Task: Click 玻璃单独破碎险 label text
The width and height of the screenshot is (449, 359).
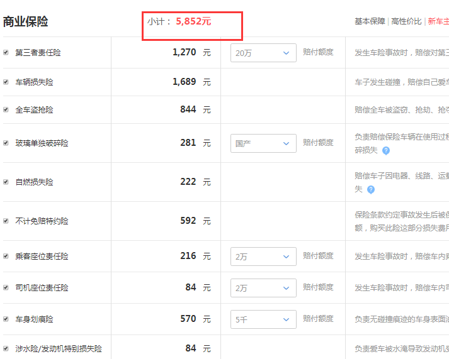Action: [42, 143]
